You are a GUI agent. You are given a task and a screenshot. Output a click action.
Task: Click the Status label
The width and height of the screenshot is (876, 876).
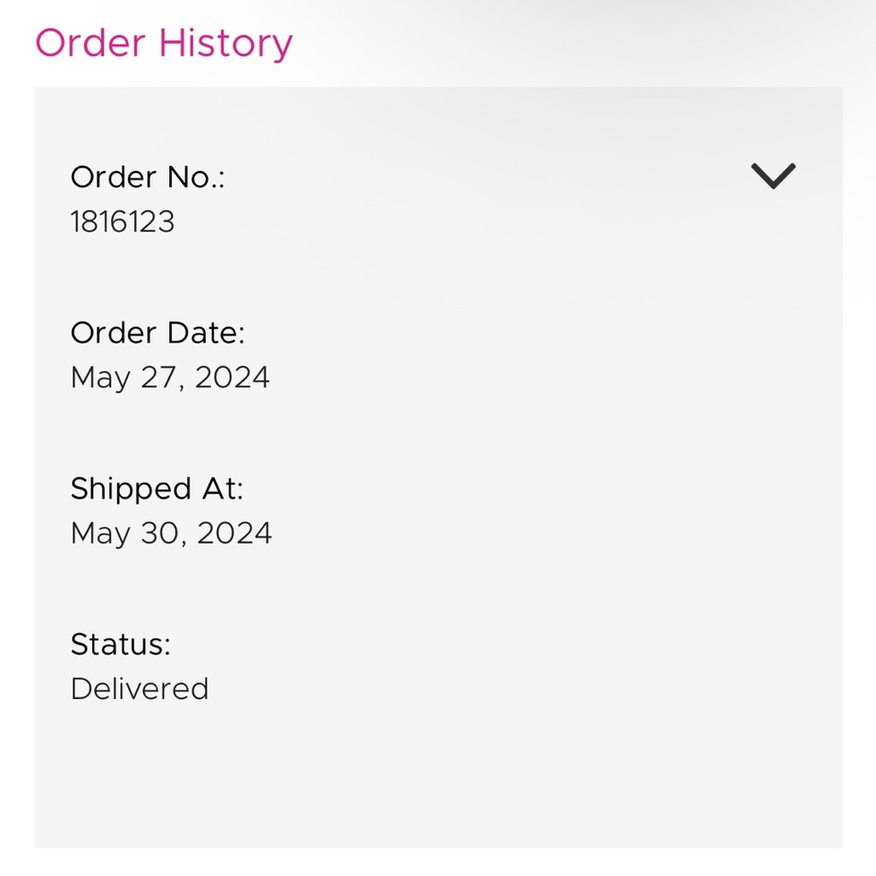(x=120, y=645)
